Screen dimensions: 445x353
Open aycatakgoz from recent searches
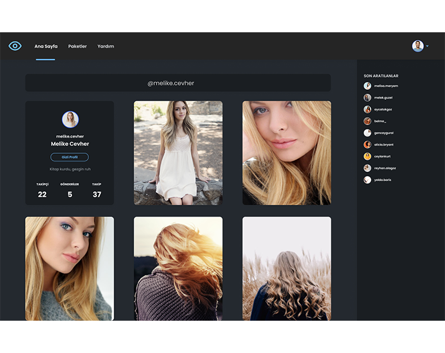(x=382, y=109)
